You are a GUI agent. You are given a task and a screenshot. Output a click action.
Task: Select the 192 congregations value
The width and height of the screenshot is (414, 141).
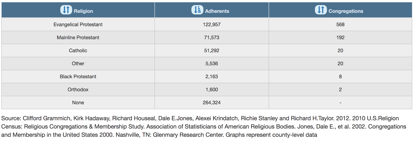340,38
